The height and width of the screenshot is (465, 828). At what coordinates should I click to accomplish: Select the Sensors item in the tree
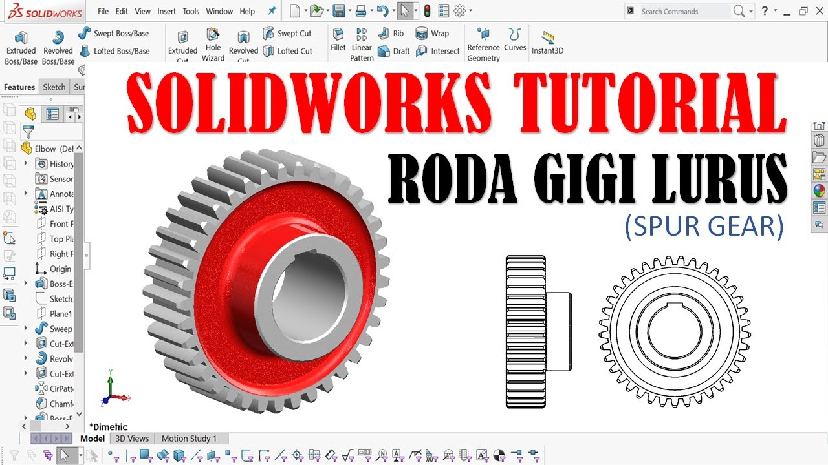click(x=54, y=179)
